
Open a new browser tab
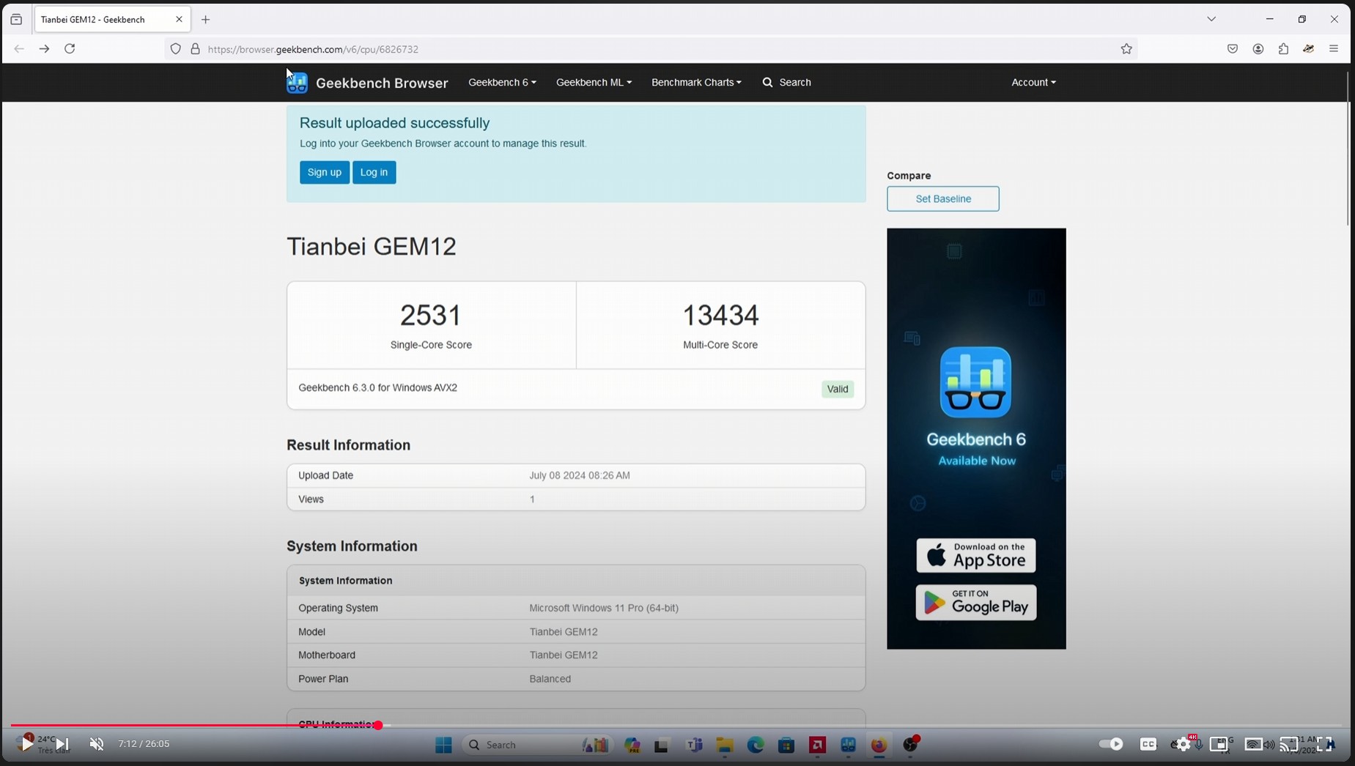(206, 20)
